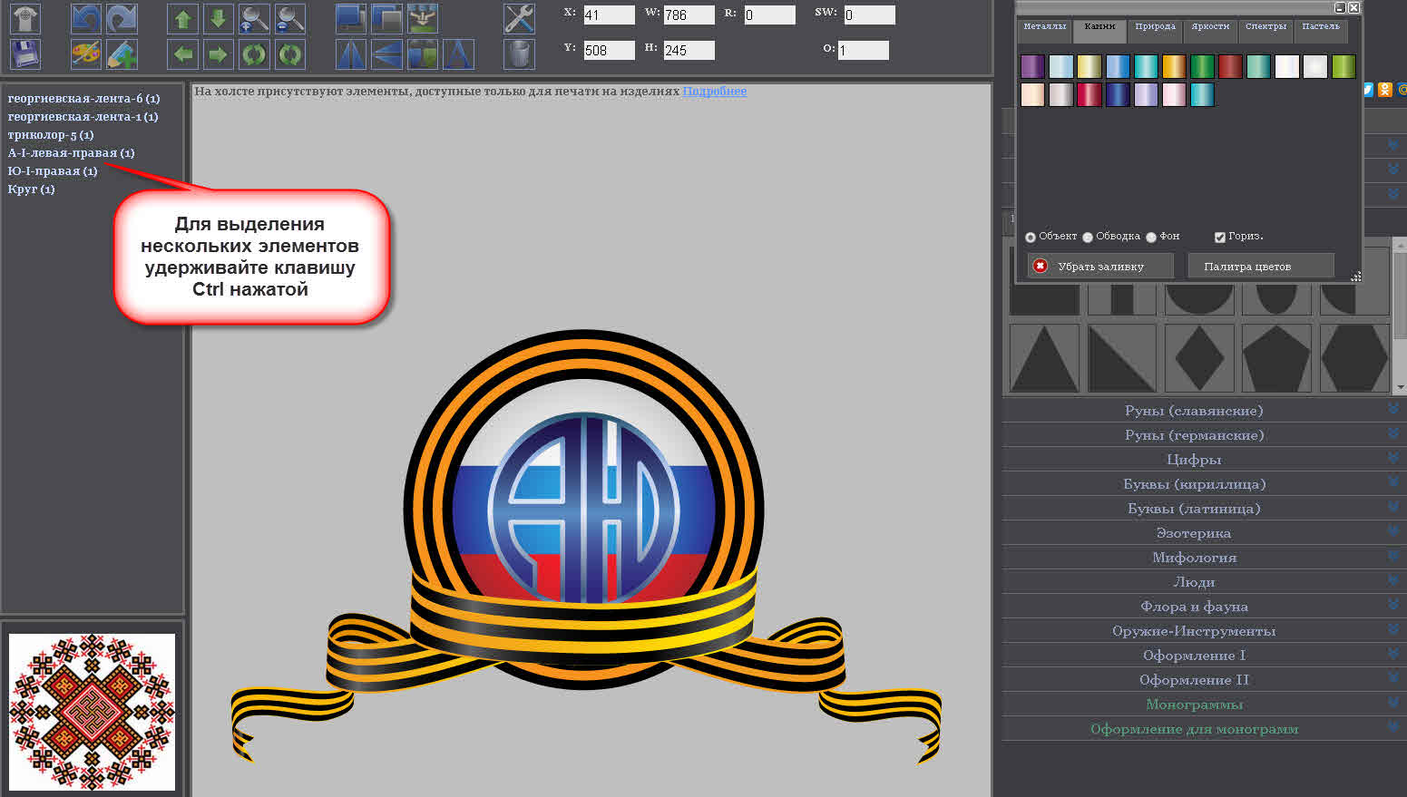
Task: Click the magnifier with minus icon
Action: tap(290, 18)
